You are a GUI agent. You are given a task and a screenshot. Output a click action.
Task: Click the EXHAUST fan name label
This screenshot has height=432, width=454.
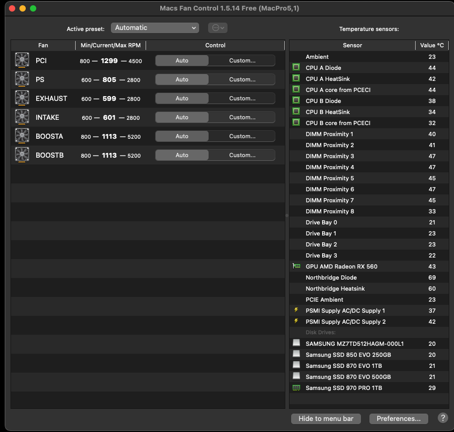tap(51, 98)
